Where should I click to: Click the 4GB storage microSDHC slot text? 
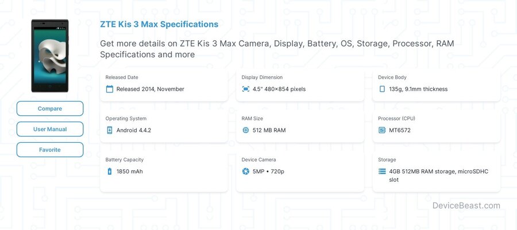[x=438, y=176]
